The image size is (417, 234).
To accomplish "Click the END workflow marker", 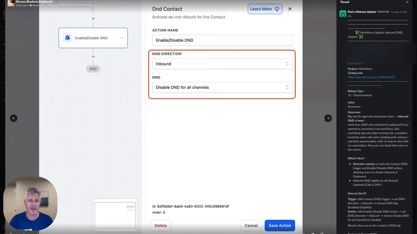I will click(93, 69).
